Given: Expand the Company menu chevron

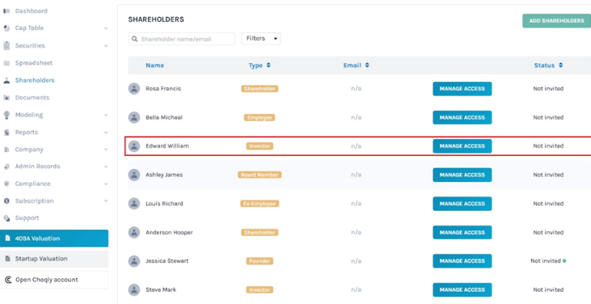Looking at the screenshot, I should 106,150.
